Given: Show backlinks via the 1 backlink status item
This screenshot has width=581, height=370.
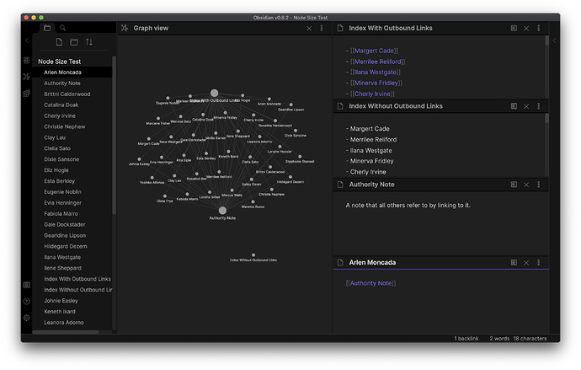Looking at the screenshot, I should point(466,339).
